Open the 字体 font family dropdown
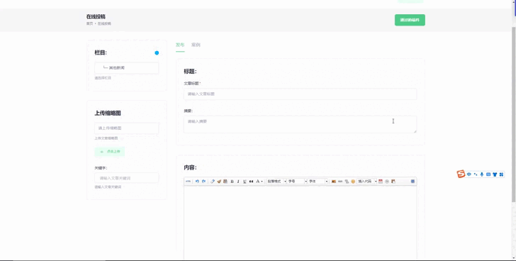 pos(318,182)
